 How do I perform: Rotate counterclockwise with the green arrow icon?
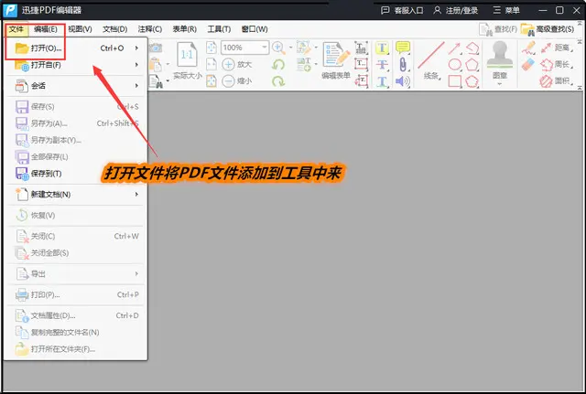pos(278,64)
